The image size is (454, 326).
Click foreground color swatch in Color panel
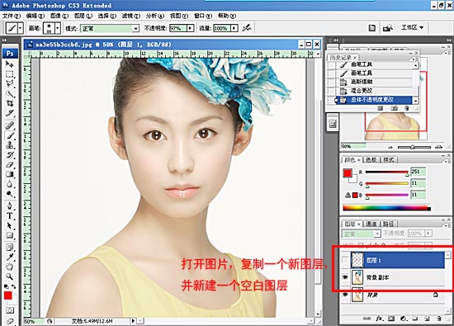coord(348,173)
